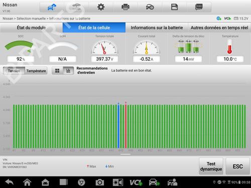Open the message chat icon
Image resolution: width=251 pixels, height=188 pixels.
point(199,7)
